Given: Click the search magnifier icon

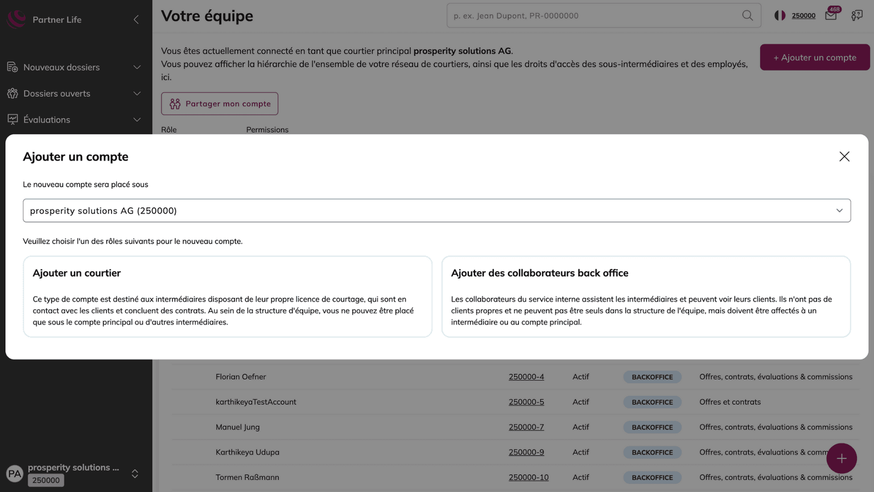Looking at the screenshot, I should [x=747, y=16].
